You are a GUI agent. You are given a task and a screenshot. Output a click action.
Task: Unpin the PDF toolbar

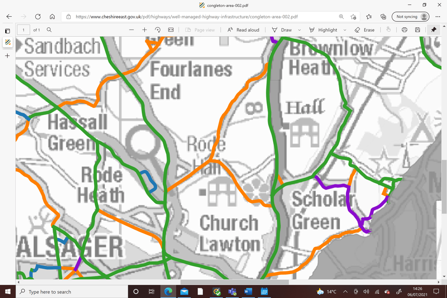point(434,30)
